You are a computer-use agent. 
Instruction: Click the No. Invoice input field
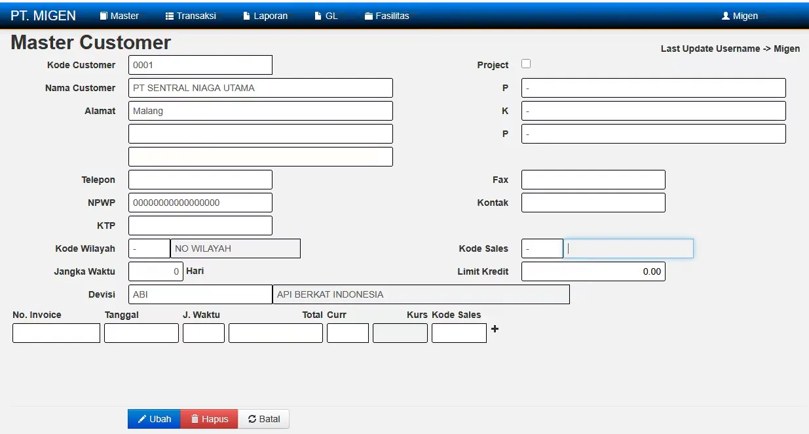56,333
